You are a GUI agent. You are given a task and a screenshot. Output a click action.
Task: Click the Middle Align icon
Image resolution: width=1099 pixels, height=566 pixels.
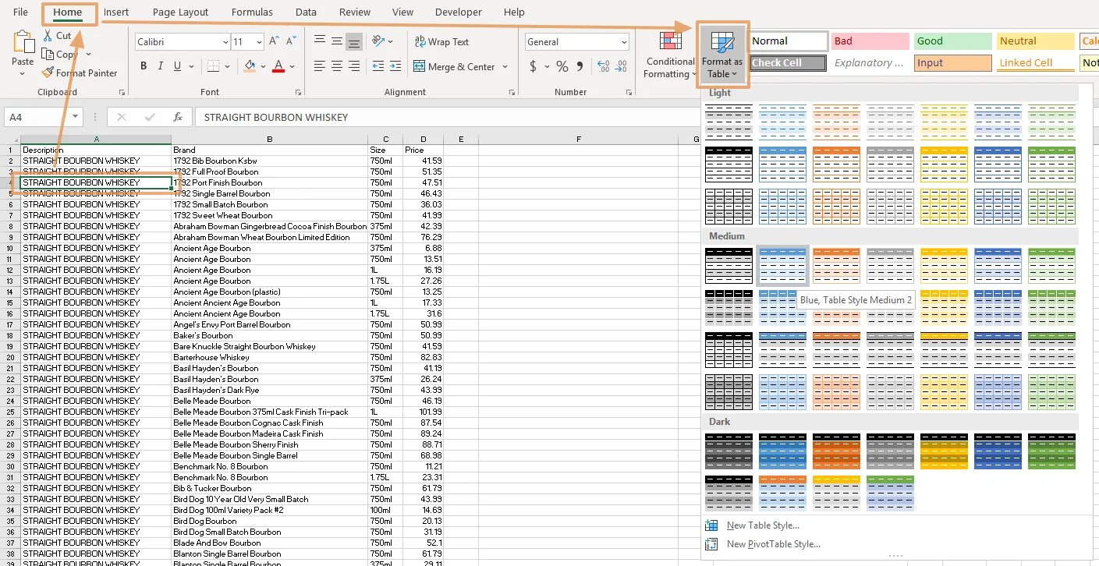click(337, 41)
